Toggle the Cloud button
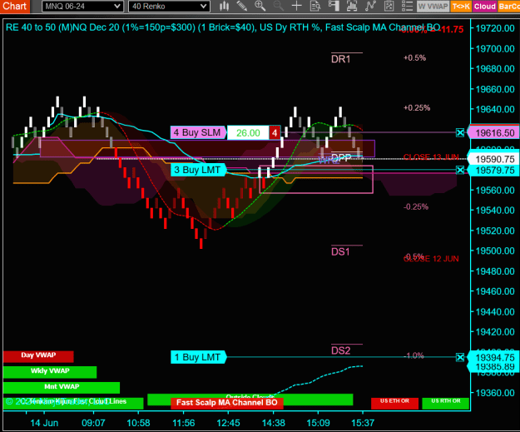This screenshot has width=520, height=432. 484,7
